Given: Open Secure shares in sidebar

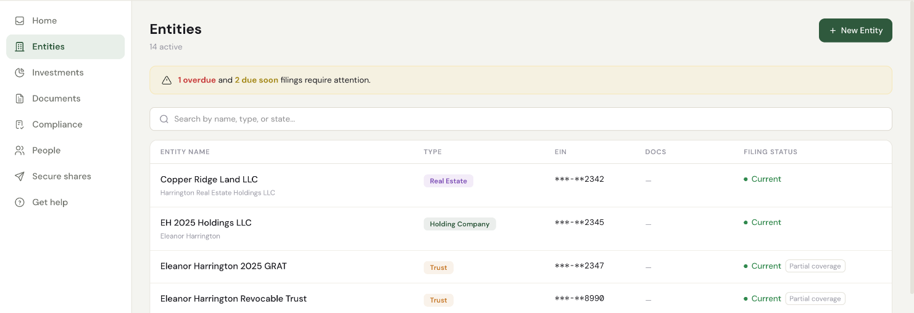Looking at the screenshot, I should 65,176.
